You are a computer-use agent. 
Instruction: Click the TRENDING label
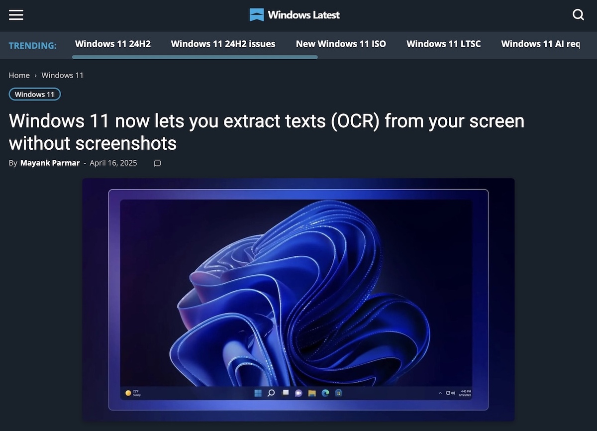(32, 45)
